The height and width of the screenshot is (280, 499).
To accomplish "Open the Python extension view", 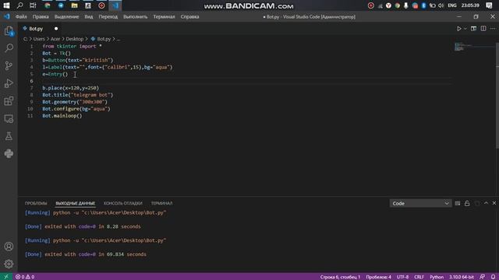I will [9, 154].
